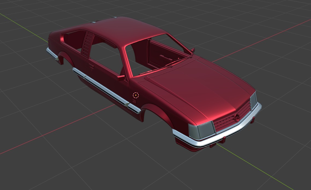Screen dimensions: 311x190
Task: Select the chrome rear bumper
Action: pyautogui.click(x=52, y=54)
